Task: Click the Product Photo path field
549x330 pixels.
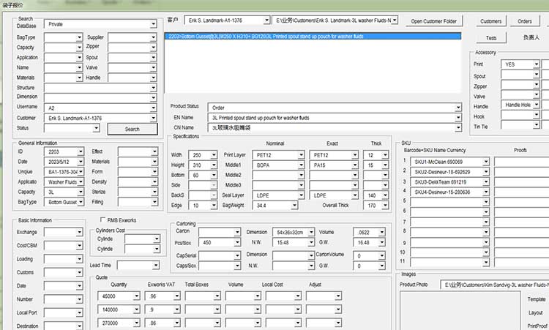Action: point(494,285)
